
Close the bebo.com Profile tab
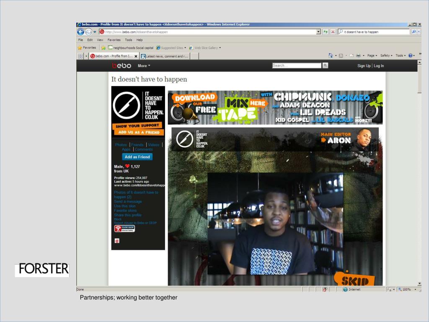point(136,56)
